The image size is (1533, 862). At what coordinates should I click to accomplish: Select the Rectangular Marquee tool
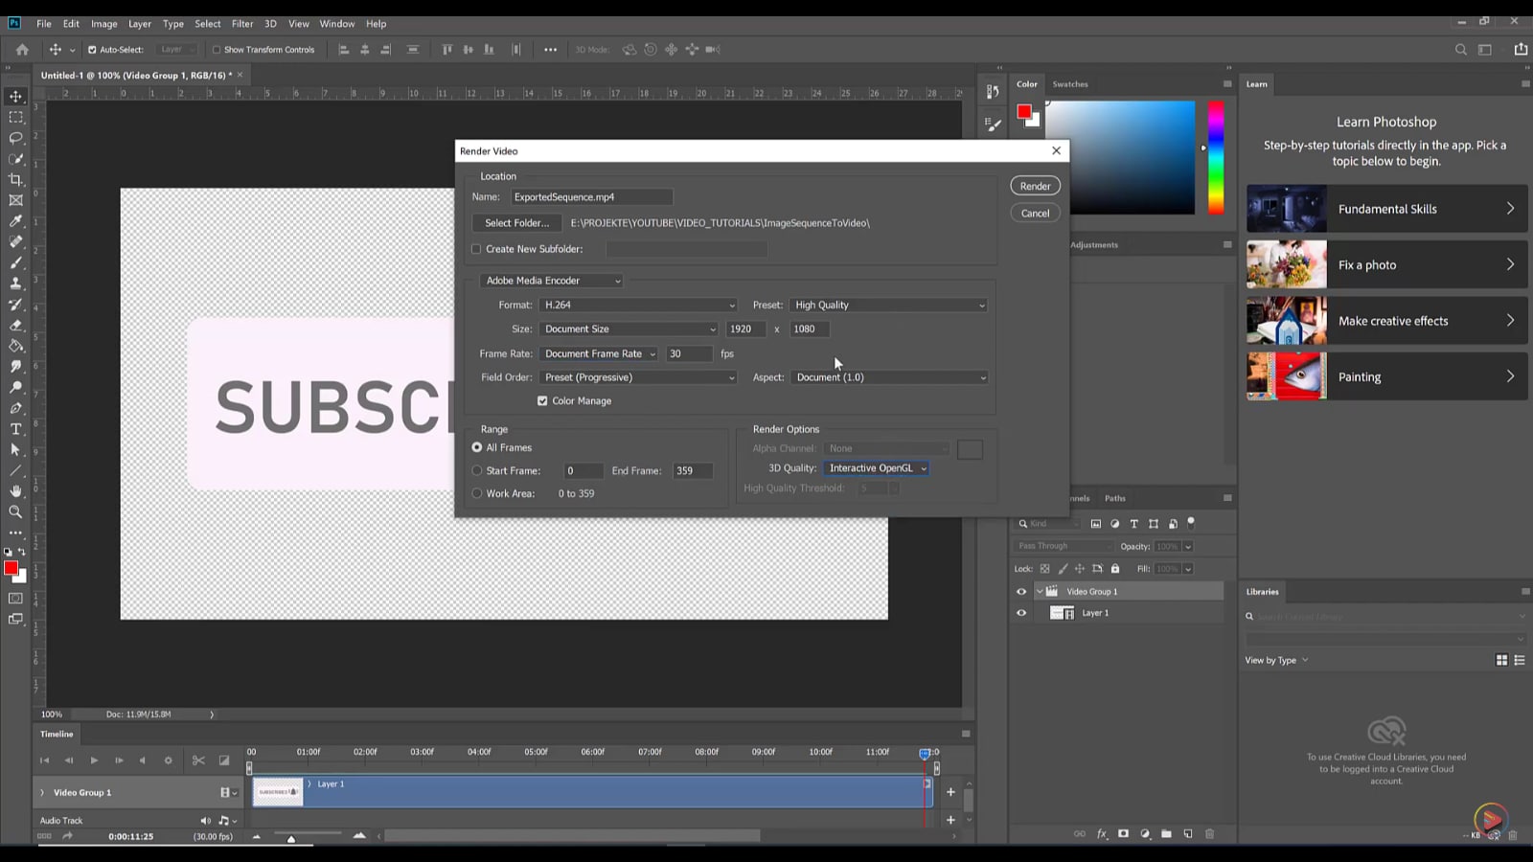pyautogui.click(x=15, y=117)
